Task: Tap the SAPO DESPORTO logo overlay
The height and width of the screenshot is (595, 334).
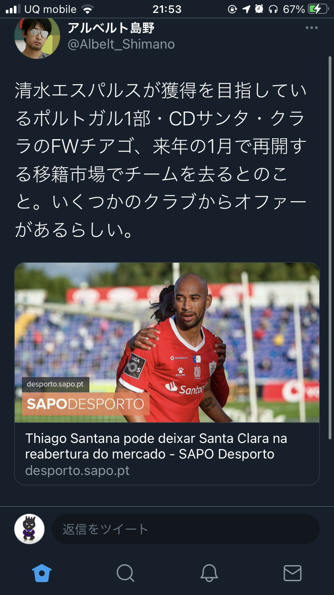Action: 86,404
